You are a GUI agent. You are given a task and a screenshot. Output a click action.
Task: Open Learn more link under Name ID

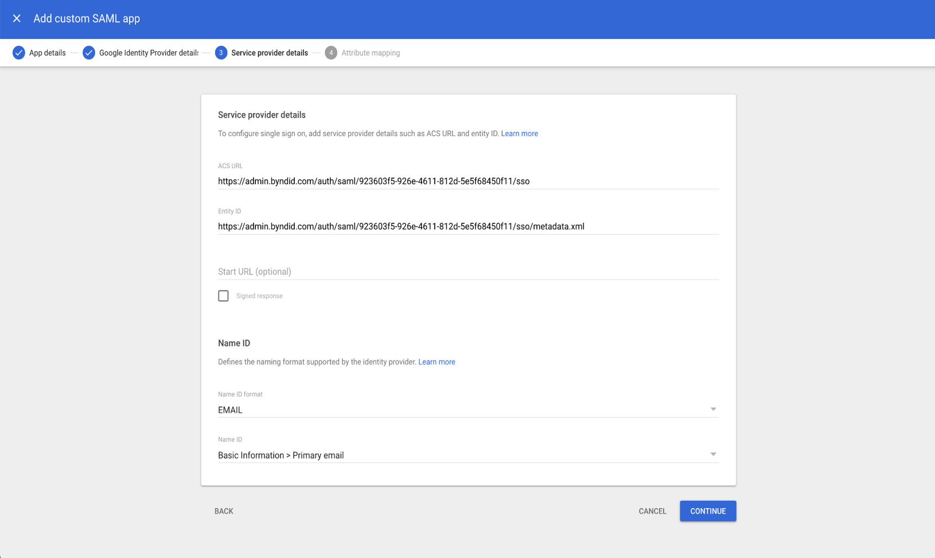click(x=437, y=362)
